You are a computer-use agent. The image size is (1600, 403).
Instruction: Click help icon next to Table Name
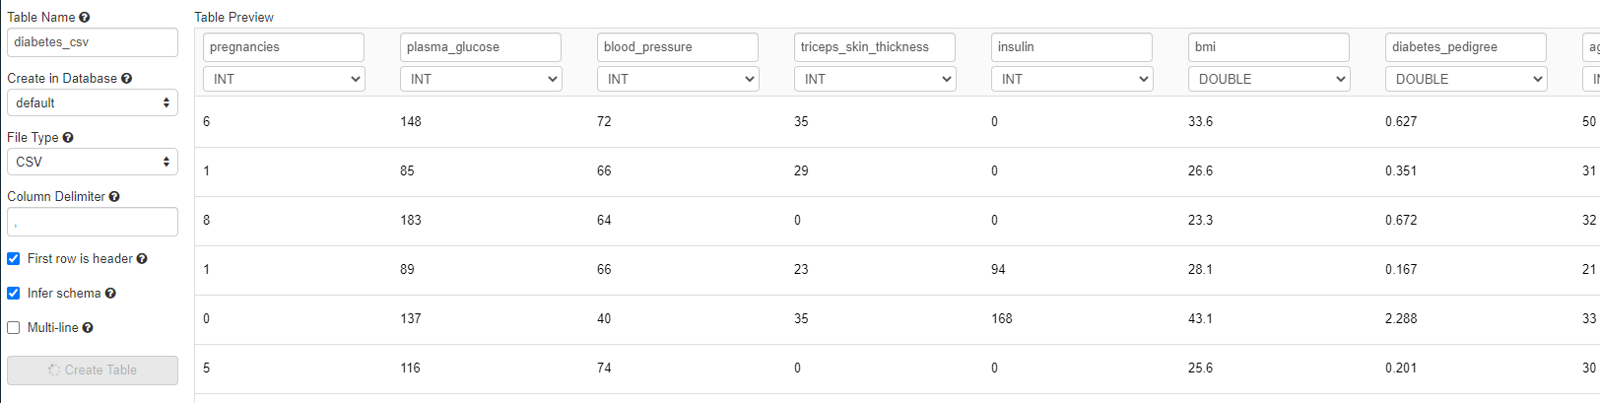[x=85, y=18]
